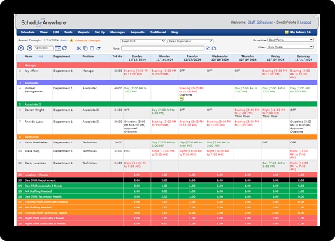335x241 pixels.
Task: Click the Schedule Changed warning triangle icon
Action: pos(71,40)
